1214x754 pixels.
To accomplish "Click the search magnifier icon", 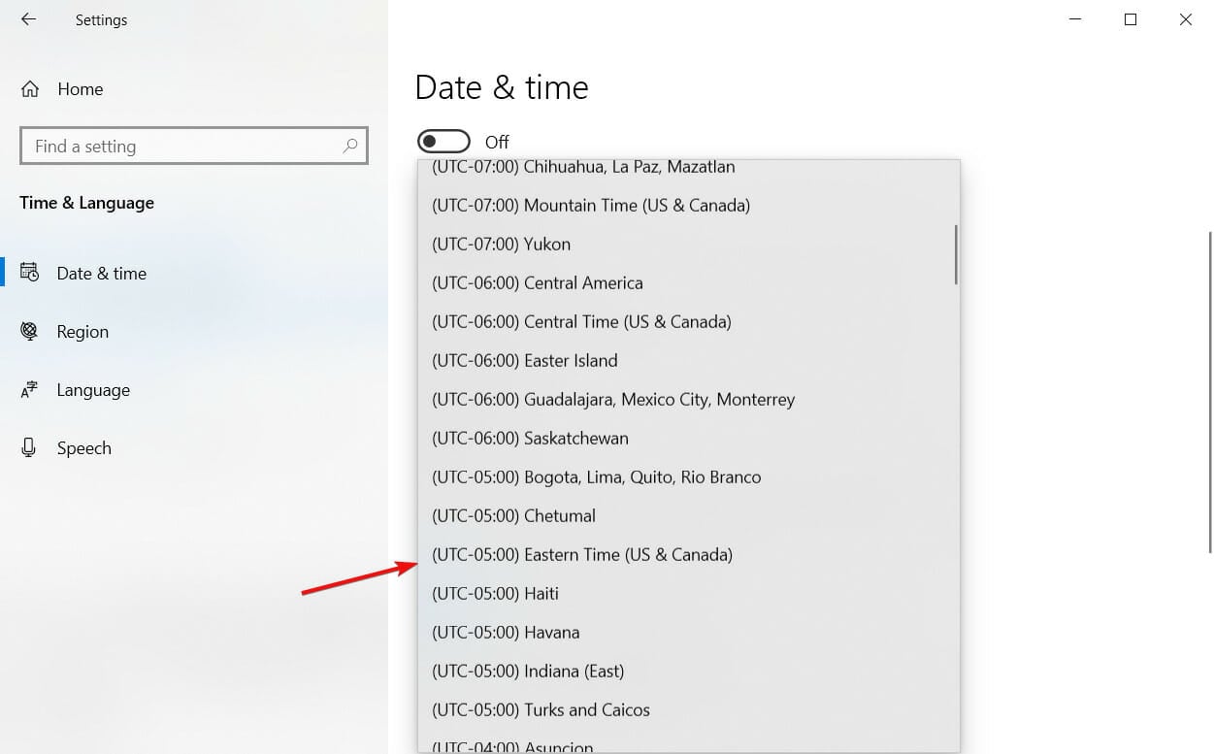I will pos(350,147).
